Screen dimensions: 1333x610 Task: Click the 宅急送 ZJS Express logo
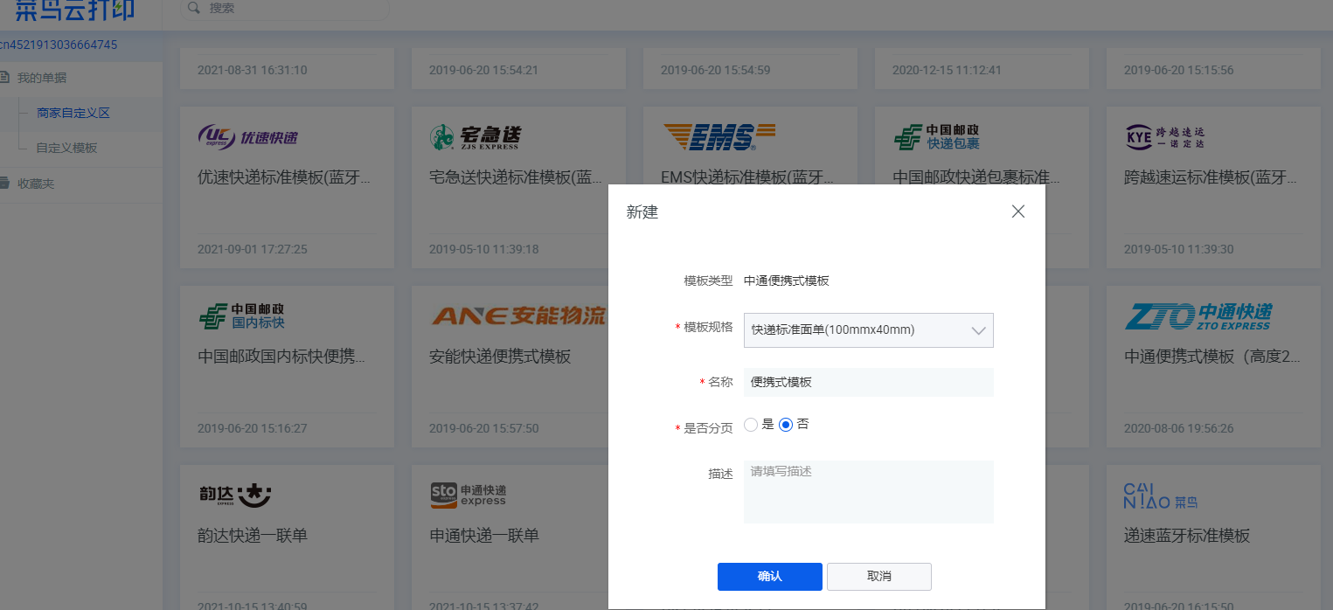tap(476, 136)
